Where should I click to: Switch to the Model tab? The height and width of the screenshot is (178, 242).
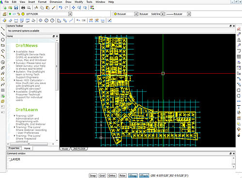(65, 149)
